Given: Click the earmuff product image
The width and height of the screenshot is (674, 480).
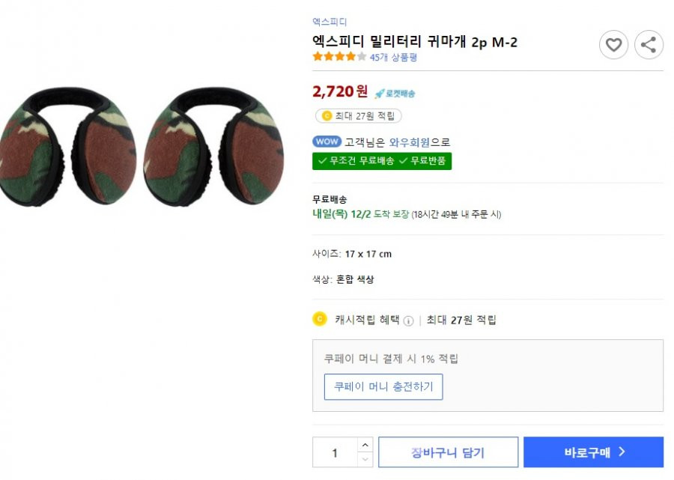Looking at the screenshot, I should [142, 146].
